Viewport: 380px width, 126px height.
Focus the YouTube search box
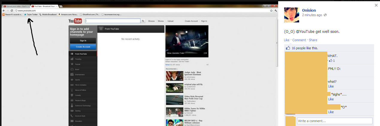pos(113,21)
